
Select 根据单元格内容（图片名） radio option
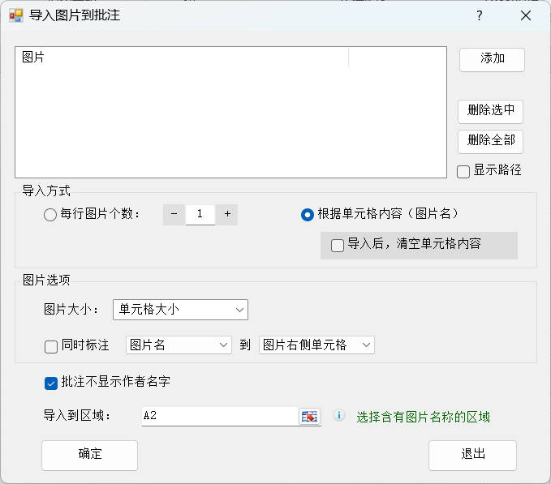coord(308,215)
